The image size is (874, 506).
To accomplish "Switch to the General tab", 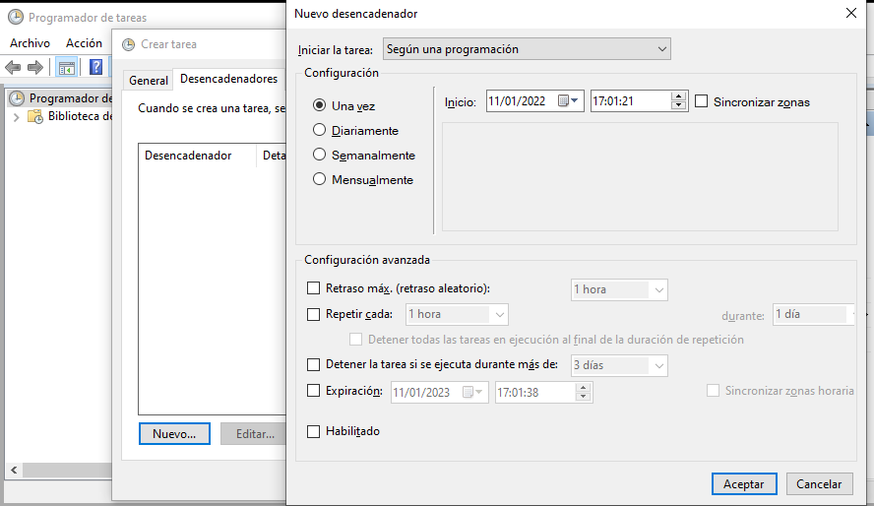I will tap(149, 81).
